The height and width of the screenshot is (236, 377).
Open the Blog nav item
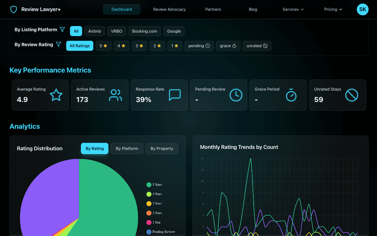pos(253,9)
